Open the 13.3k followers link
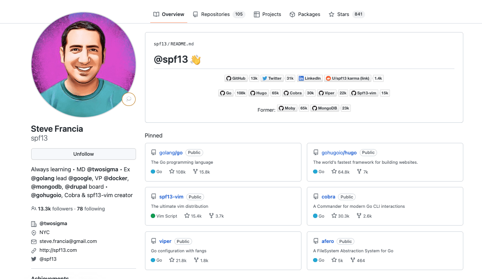The width and height of the screenshot is (482, 279). (x=52, y=209)
